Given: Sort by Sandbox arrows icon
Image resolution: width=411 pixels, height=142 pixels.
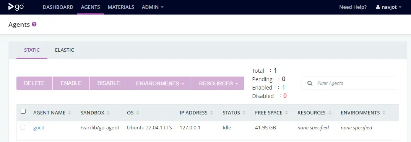Looking at the screenshot, I should [108, 113].
